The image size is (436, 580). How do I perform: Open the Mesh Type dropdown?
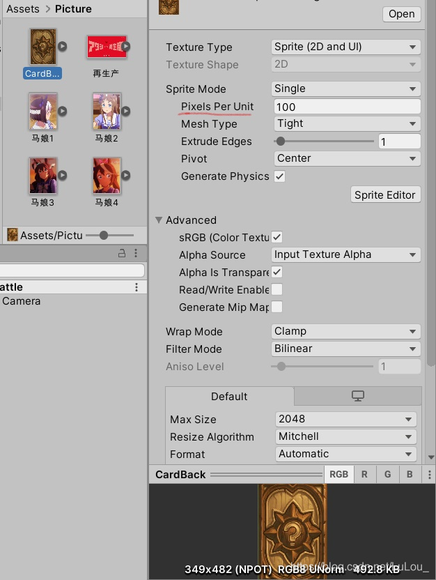[347, 123]
